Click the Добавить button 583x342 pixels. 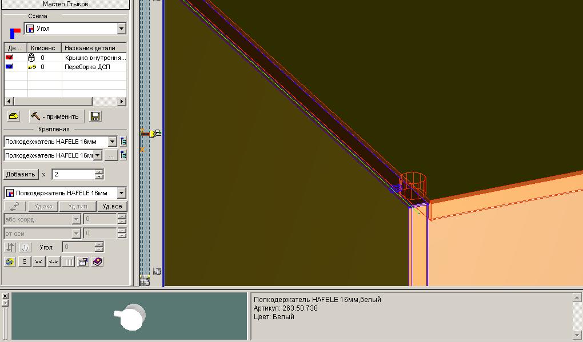tap(21, 174)
